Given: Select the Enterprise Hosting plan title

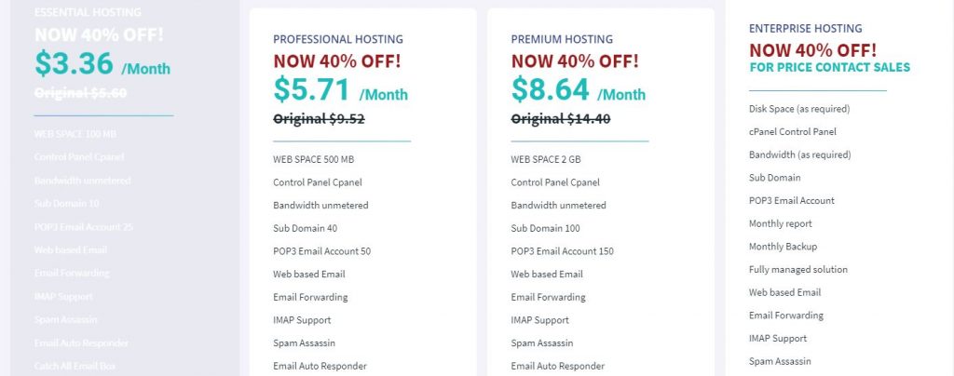Looking at the screenshot, I should point(805,29).
